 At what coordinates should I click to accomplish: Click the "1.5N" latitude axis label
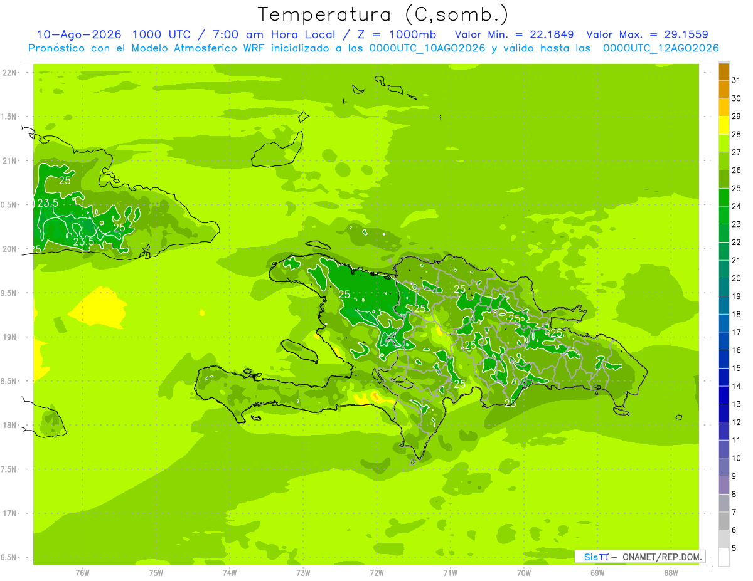pyautogui.click(x=9, y=117)
